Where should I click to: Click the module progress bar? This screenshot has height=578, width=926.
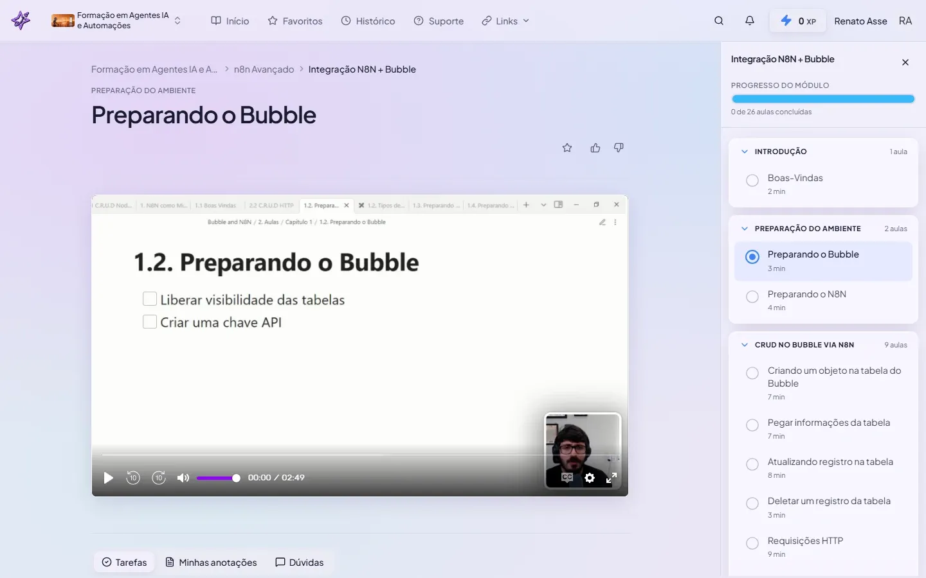[823, 99]
